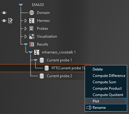The height and width of the screenshot is (114, 129).
Task: Choose Rename in the context menu
Action: coord(106,108)
